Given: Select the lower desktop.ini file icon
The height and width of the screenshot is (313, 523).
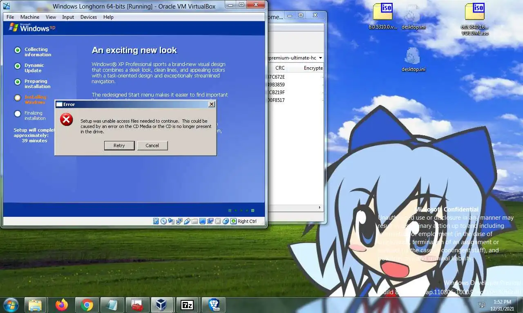Looking at the screenshot, I should coord(413,60).
